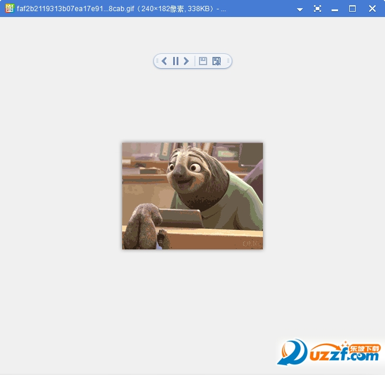Image resolution: width=385 pixels, height=375 pixels.
Task: Click the sloth GIF image in the viewer
Action: coord(192,196)
